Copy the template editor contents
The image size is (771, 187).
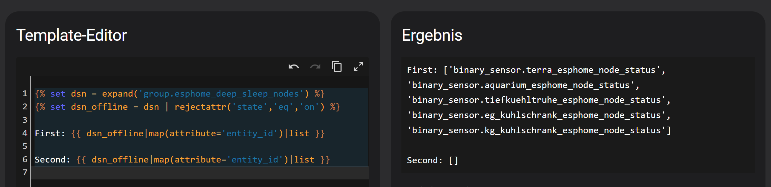coord(337,66)
